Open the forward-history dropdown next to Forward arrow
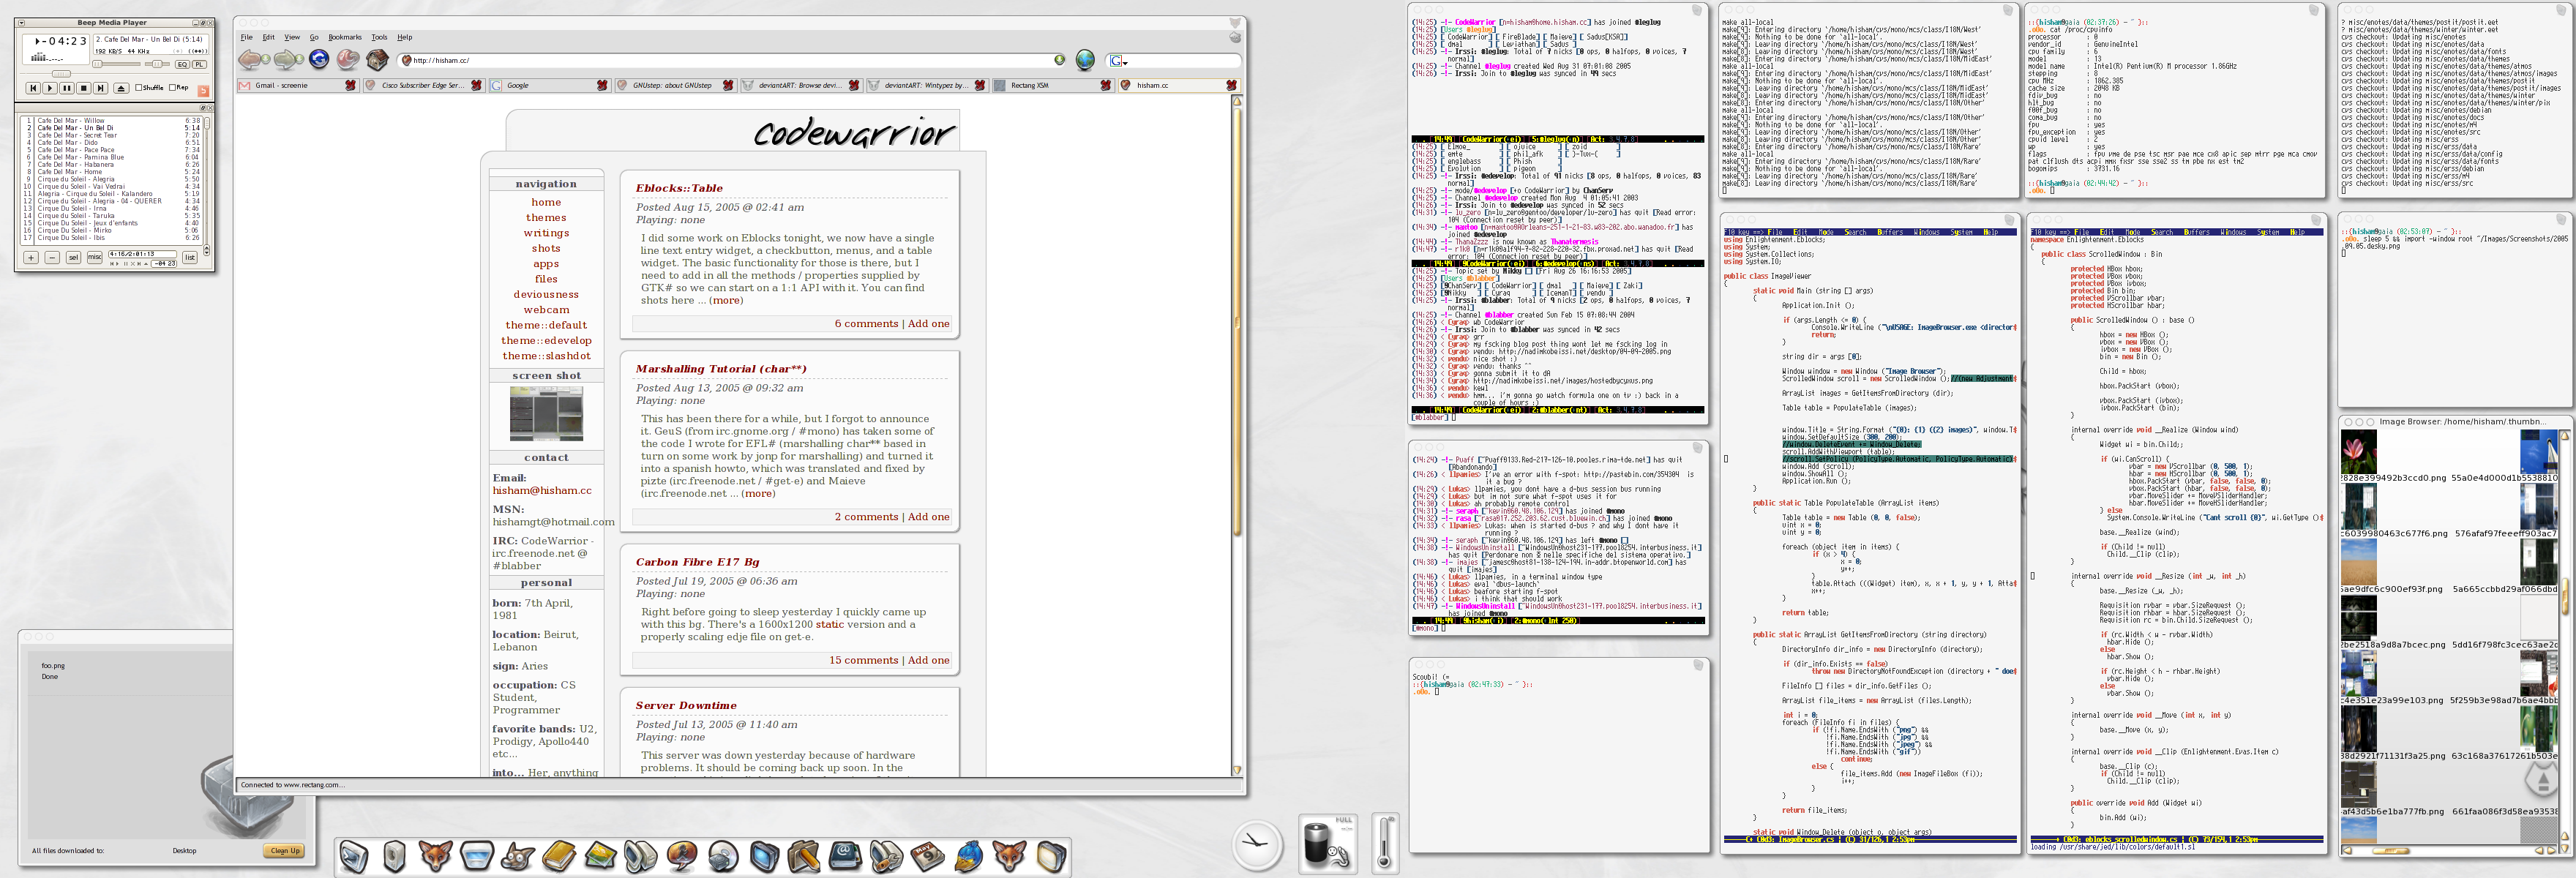 300,59
